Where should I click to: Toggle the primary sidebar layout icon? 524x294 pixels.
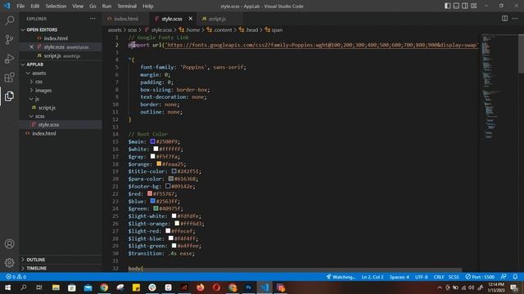448,6
